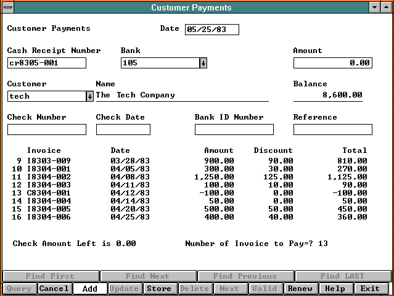This screenshot has height=296, width=394.
Task: Open Help from the bottom bar
Action: click(335, 289)
